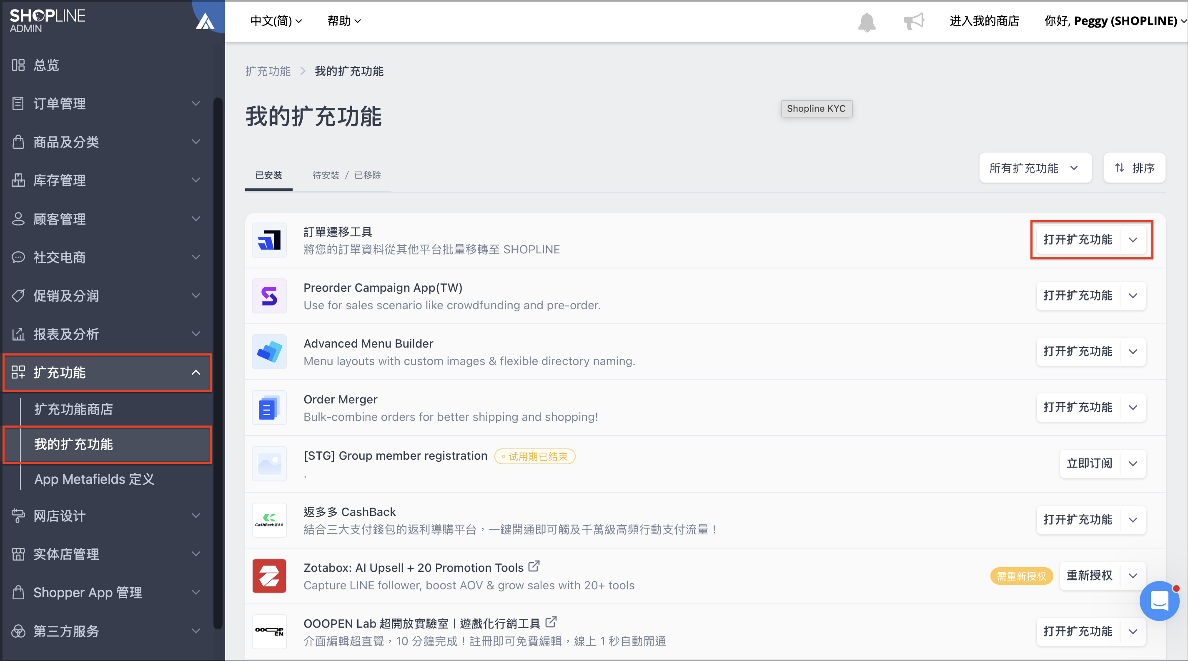The height and width of the screenshot is (661, 1188).
Task: Click 重新授权 for Zotabox
Action: coord(1089,575)
